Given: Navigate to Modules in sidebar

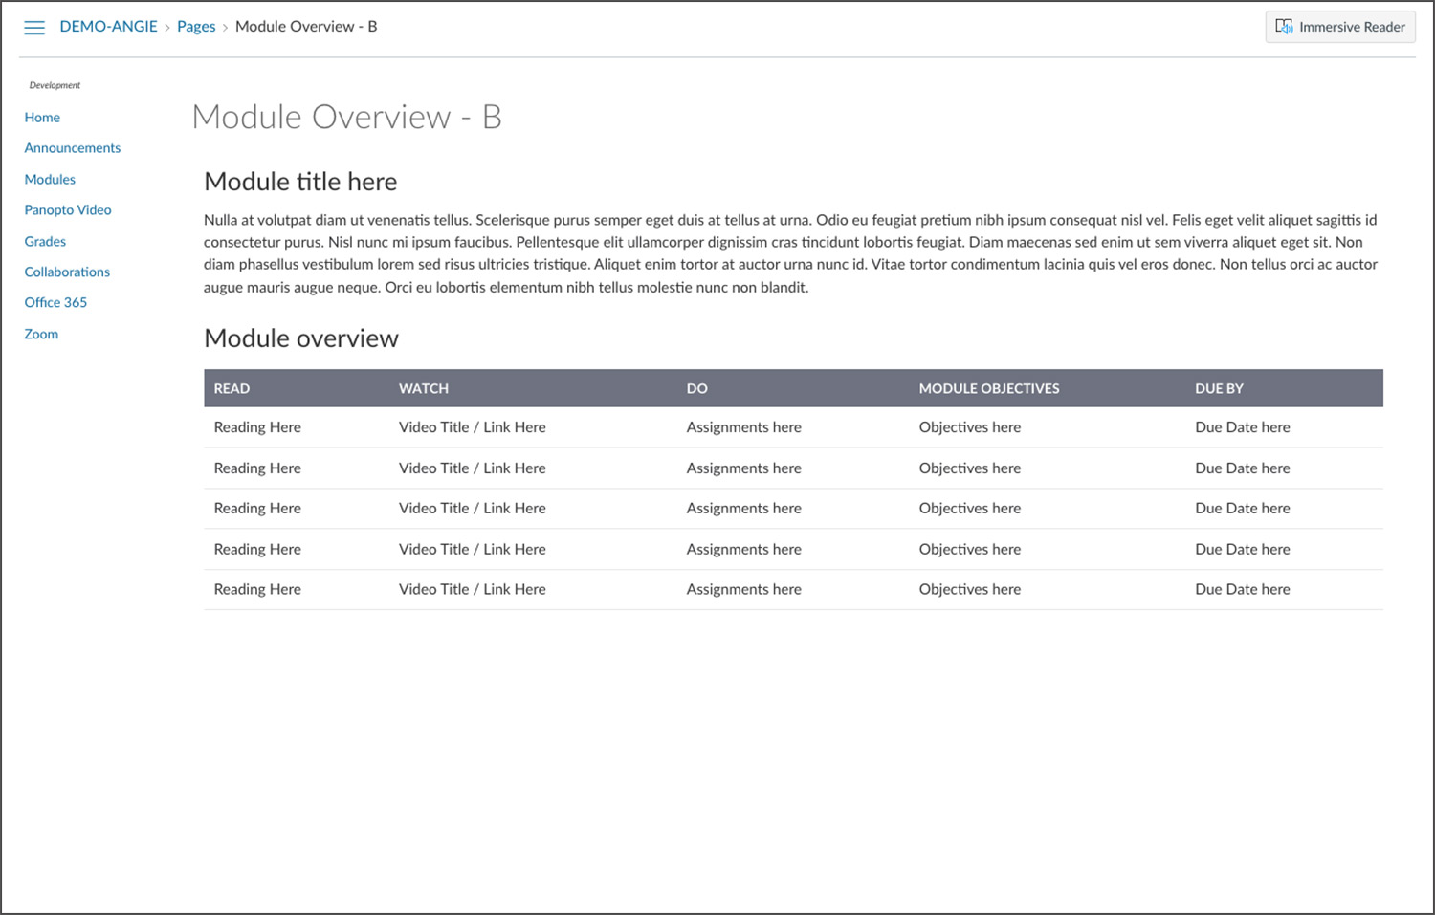Looking at the screenshot, I should click(x=50, y=180).
